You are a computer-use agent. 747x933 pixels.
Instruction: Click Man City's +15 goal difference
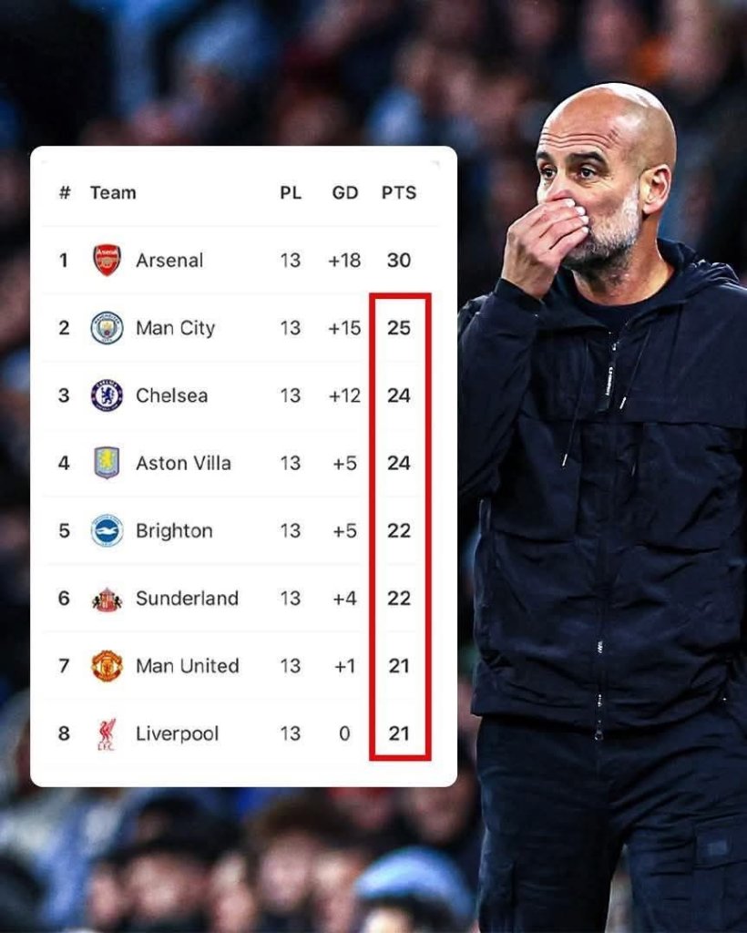tap(344, 328)
